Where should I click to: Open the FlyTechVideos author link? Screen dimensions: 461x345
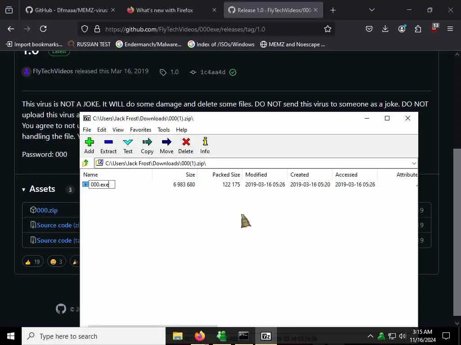pos(53,71)
